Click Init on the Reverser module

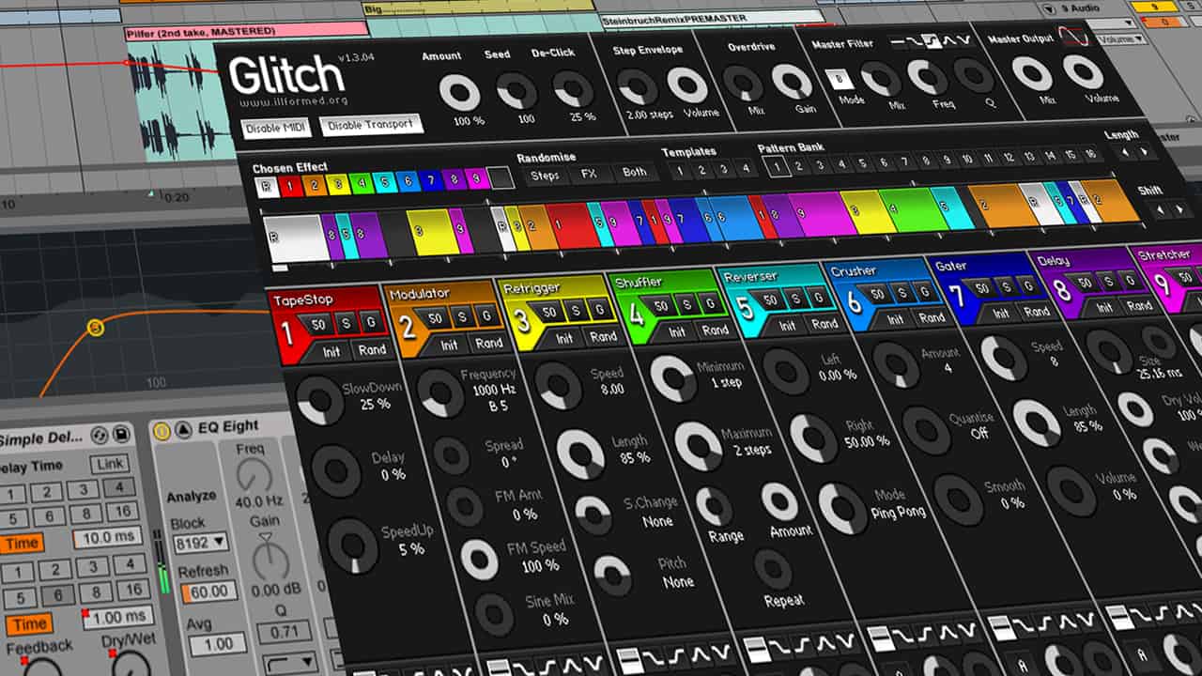(787, 326)
